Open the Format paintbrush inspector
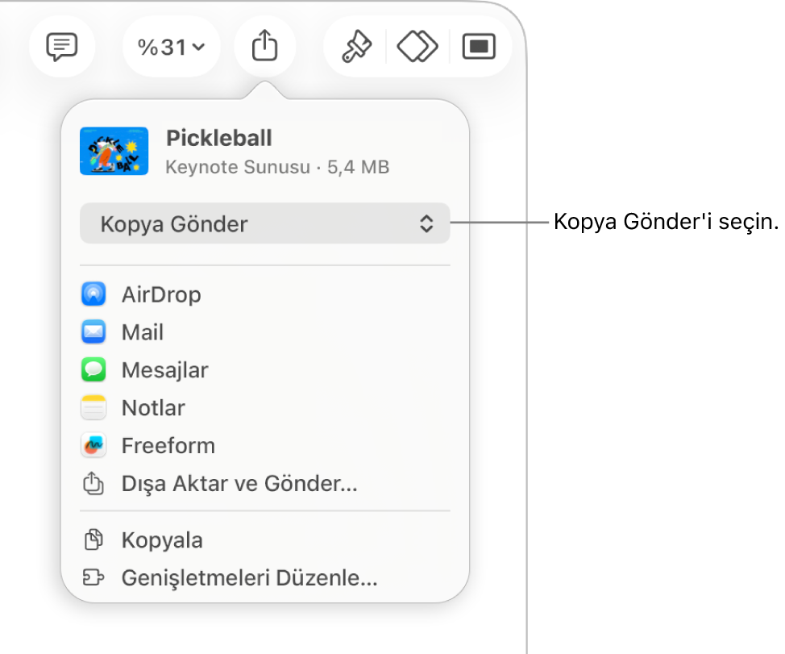This screenshot has height=654, width=785. click(356, 47)
